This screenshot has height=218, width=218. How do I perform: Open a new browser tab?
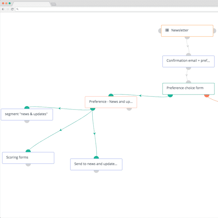click(53, 4)
